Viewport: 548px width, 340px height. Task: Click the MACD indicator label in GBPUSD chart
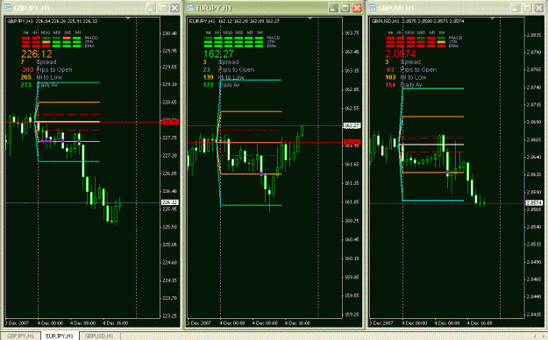(455, 38)
